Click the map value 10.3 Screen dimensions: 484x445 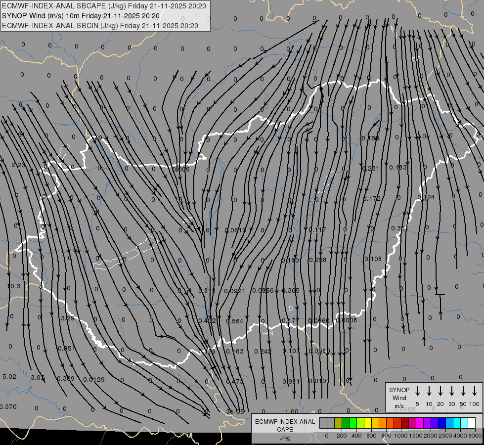tap(13, 286)
